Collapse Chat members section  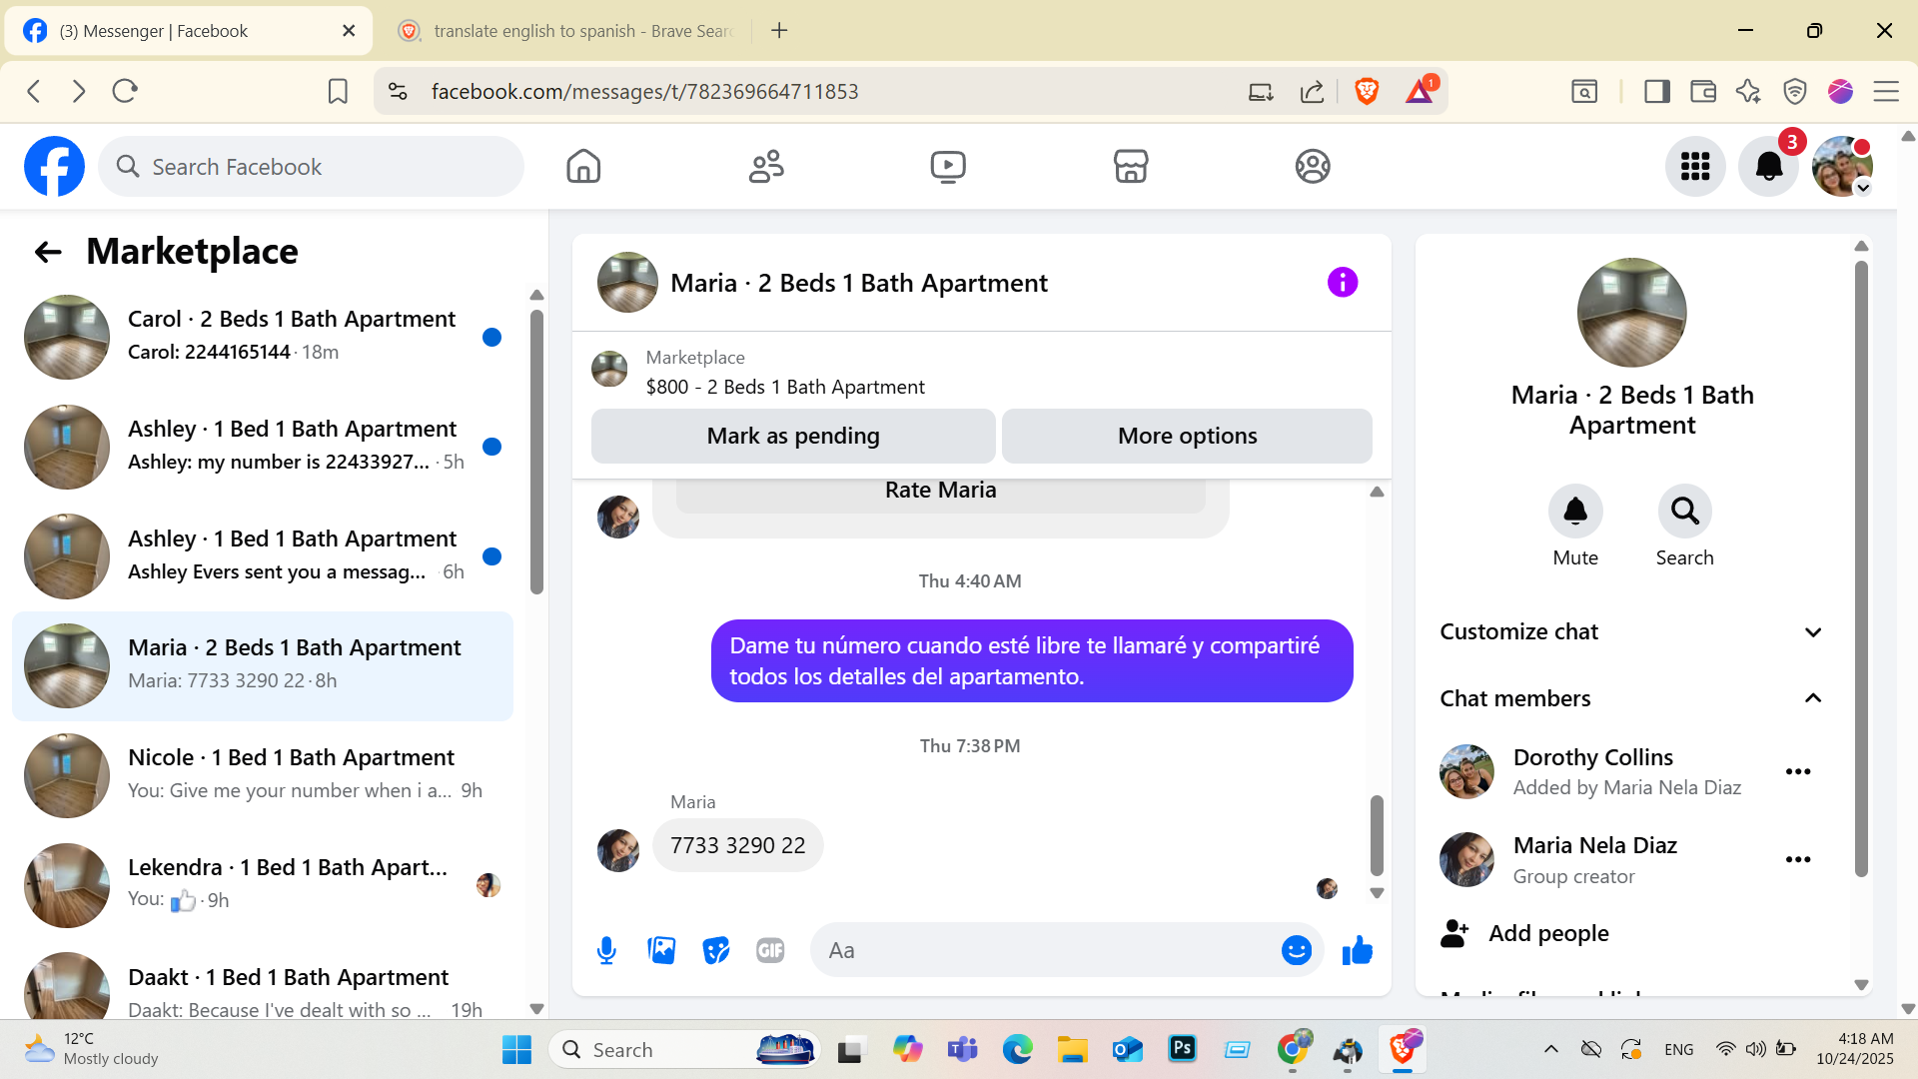[1631, 698]
